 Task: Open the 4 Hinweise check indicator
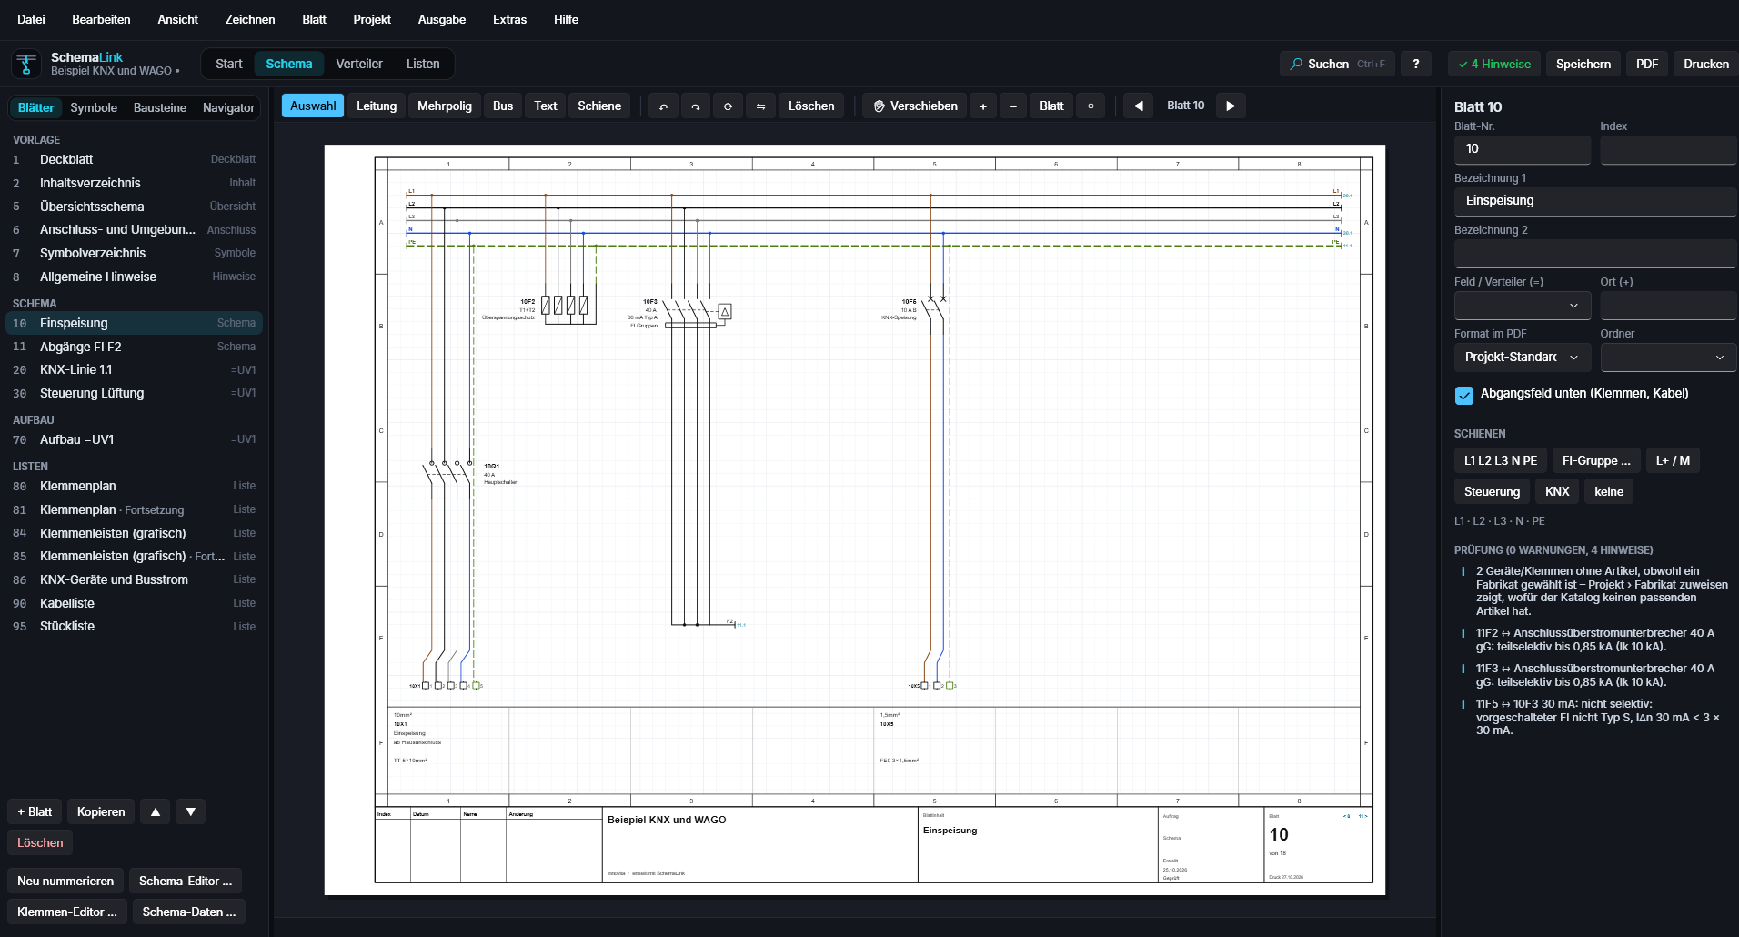click(x=1494, y=64)
